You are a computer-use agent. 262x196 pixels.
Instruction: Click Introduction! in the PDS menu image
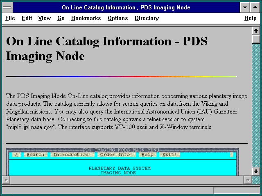click(72, 155)
